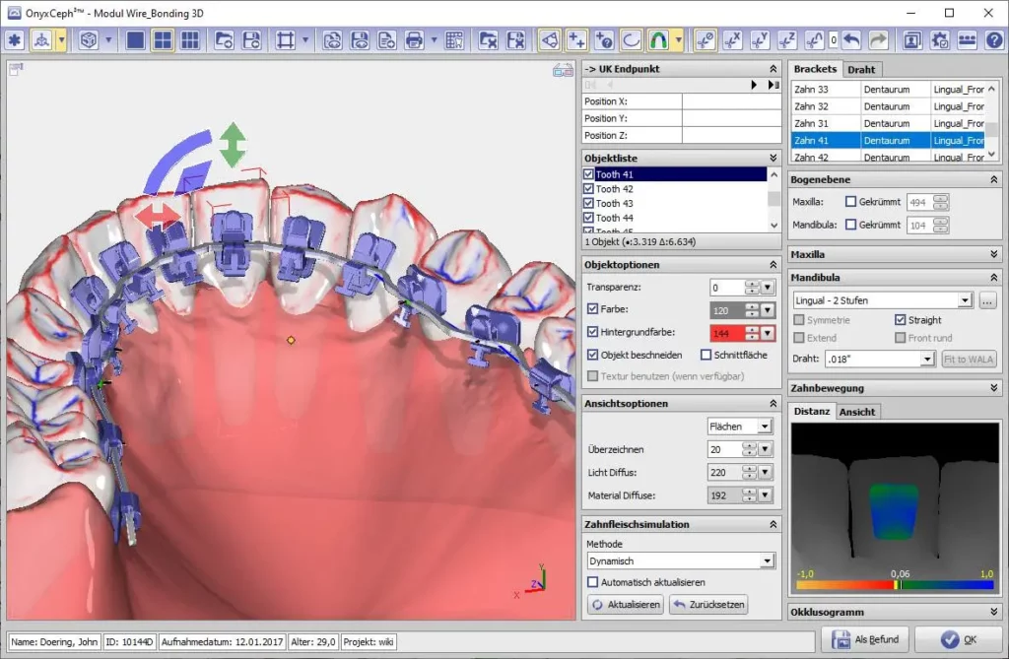Open the help question mark icon
Viewport: 1009px width, 659px height.
[x=992, y=39]
